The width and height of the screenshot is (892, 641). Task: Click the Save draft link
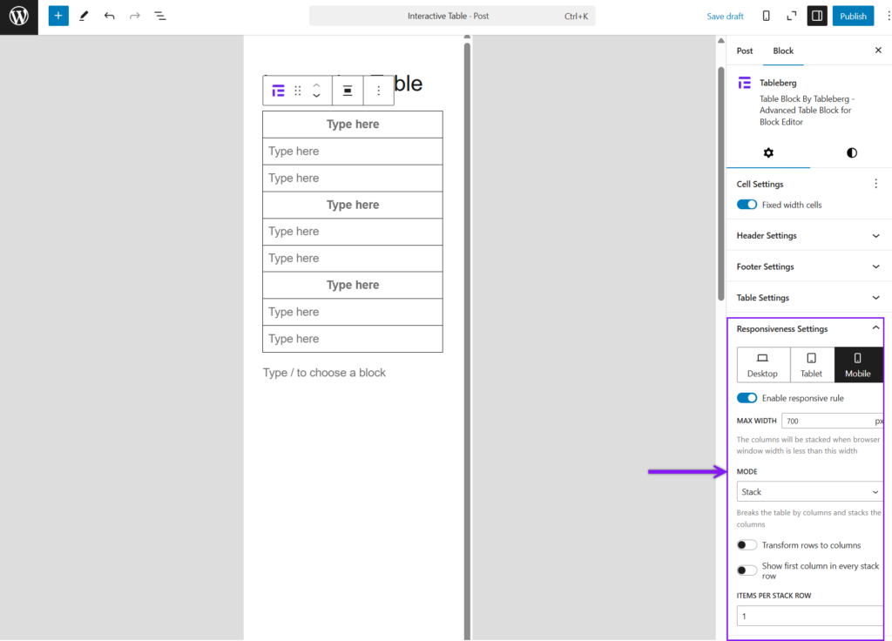(725, 17)
